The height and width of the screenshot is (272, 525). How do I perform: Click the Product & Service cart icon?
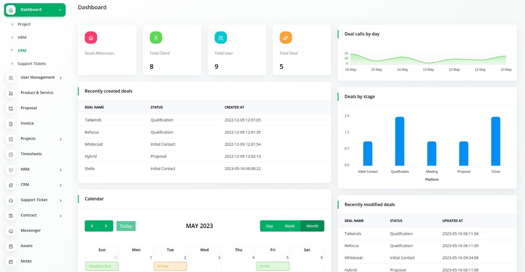point(11,93)
